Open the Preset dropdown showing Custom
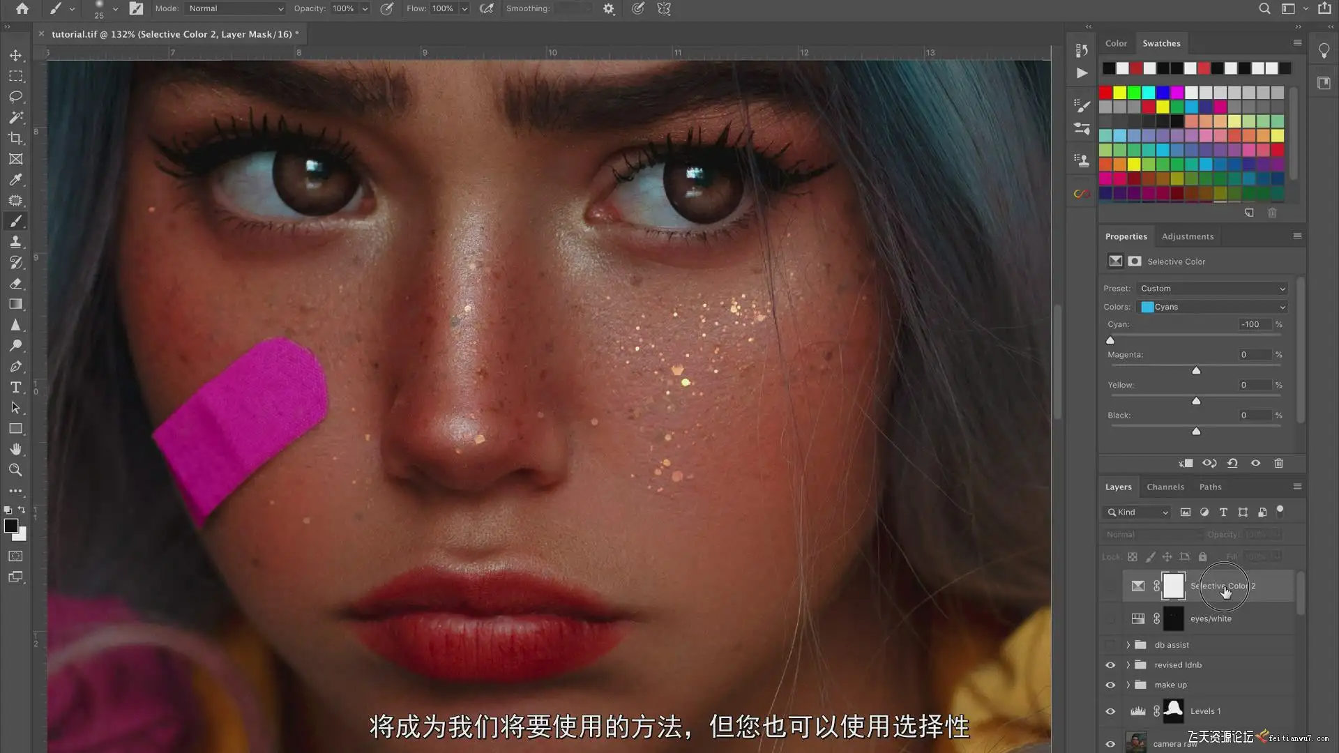Screen dimensions: 1339x753 pyautogui.click(x=1213, y=289)
